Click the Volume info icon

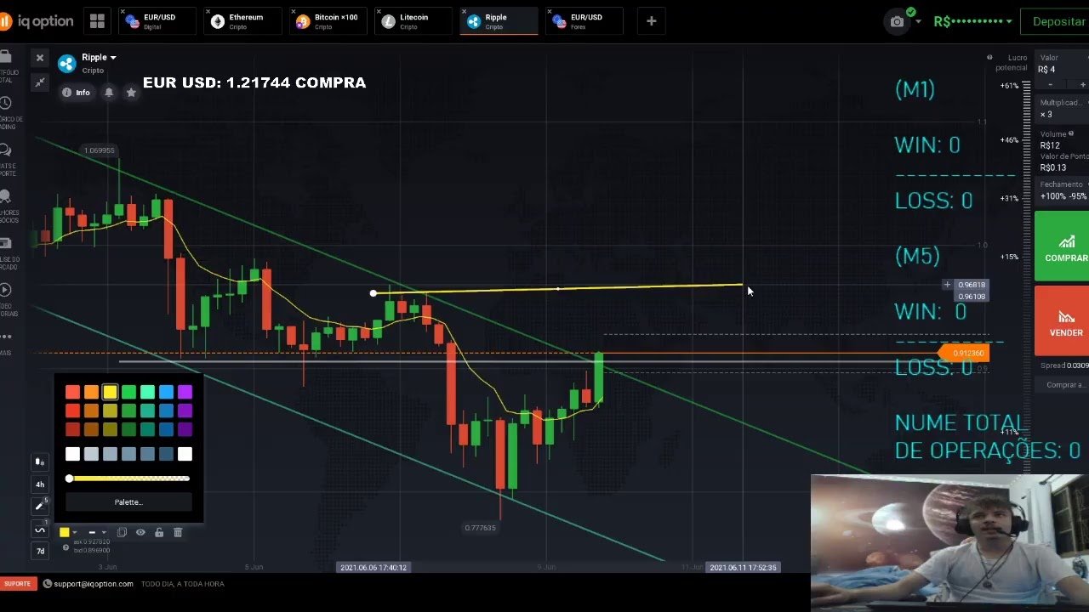[x=1071, y=133]
